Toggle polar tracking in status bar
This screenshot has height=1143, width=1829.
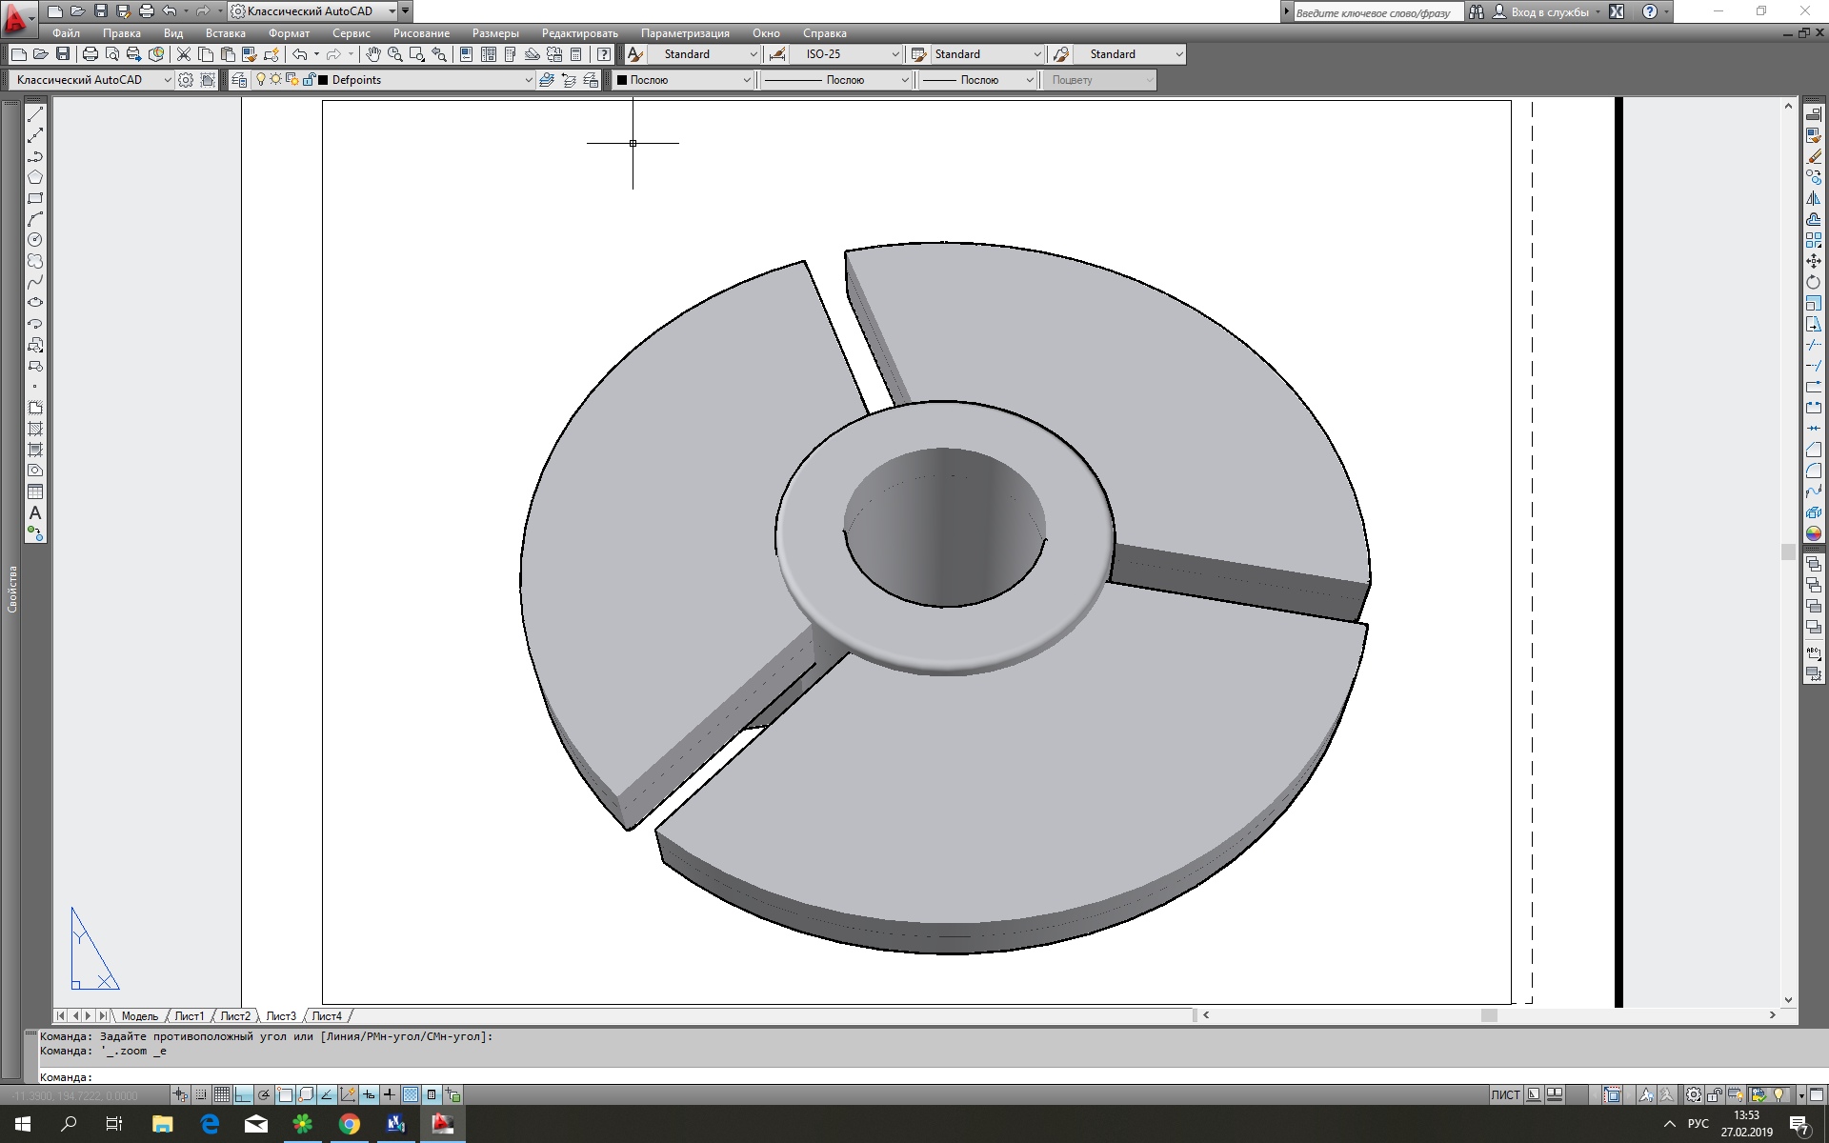(264, 1094)
